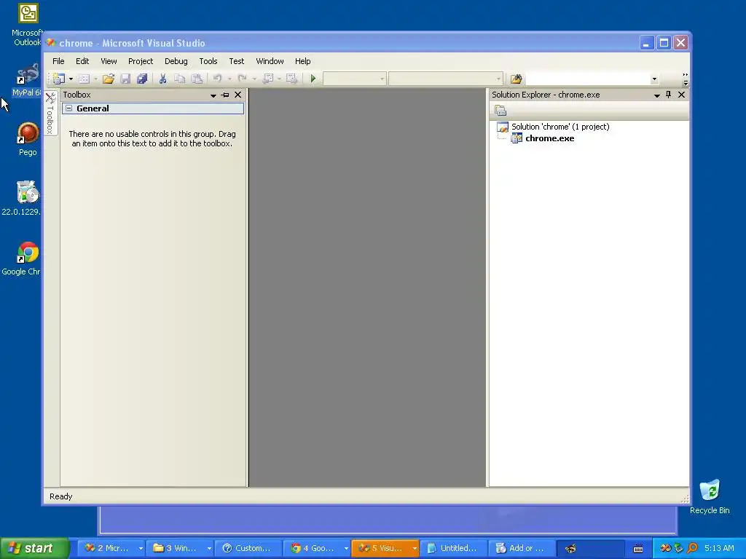The image size is (746, 559).
Task: Open the View menu
Action: (x=109, y=61)
